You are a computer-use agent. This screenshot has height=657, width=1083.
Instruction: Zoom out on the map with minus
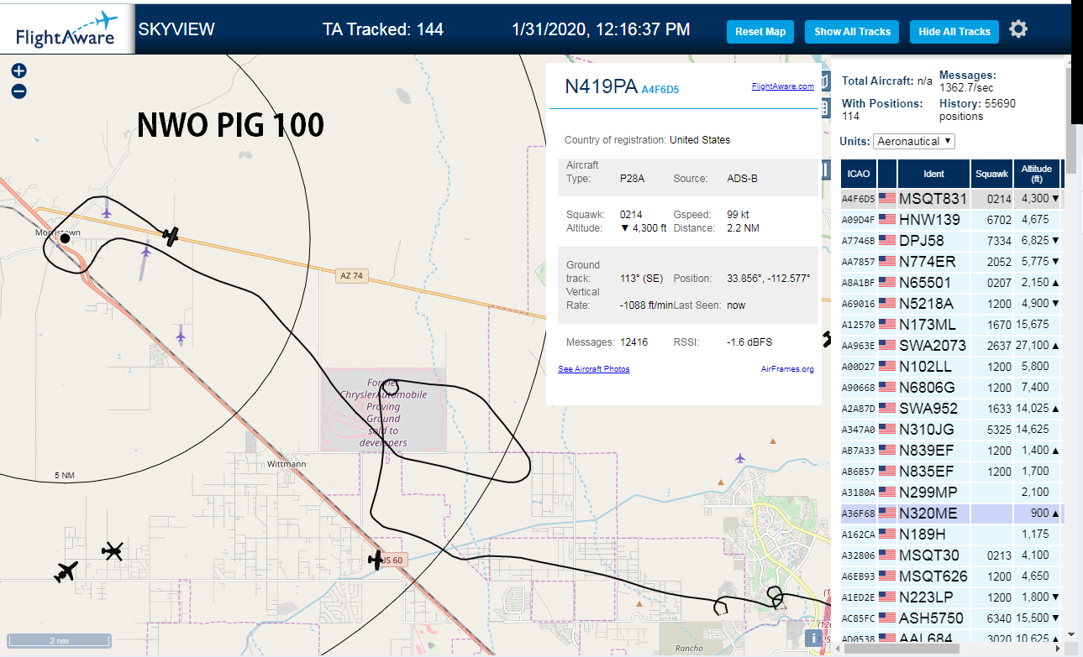pyautogui.click(x=18, y=91)
